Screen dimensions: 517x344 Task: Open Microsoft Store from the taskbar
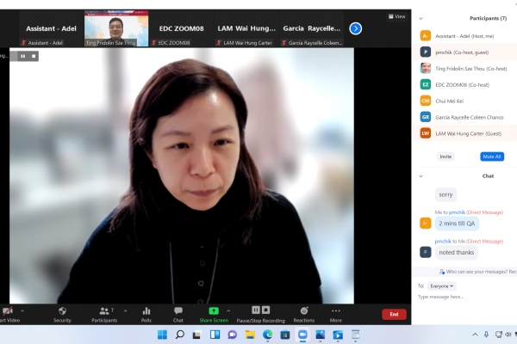click(285, 335)
